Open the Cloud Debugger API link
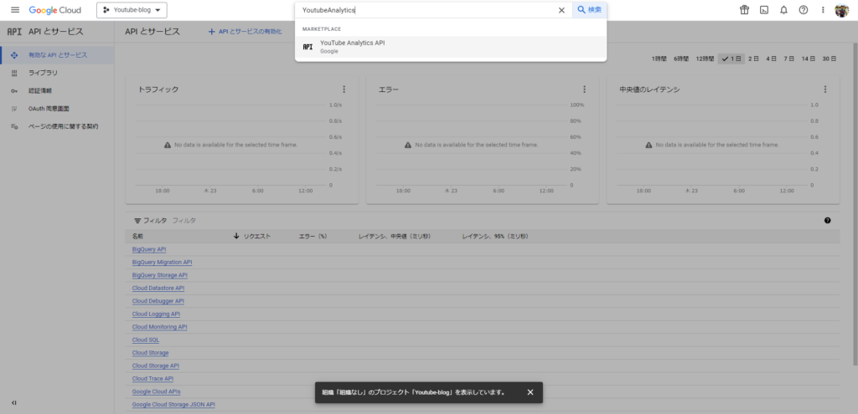The image size is (858, 414). tap(158, 301)
